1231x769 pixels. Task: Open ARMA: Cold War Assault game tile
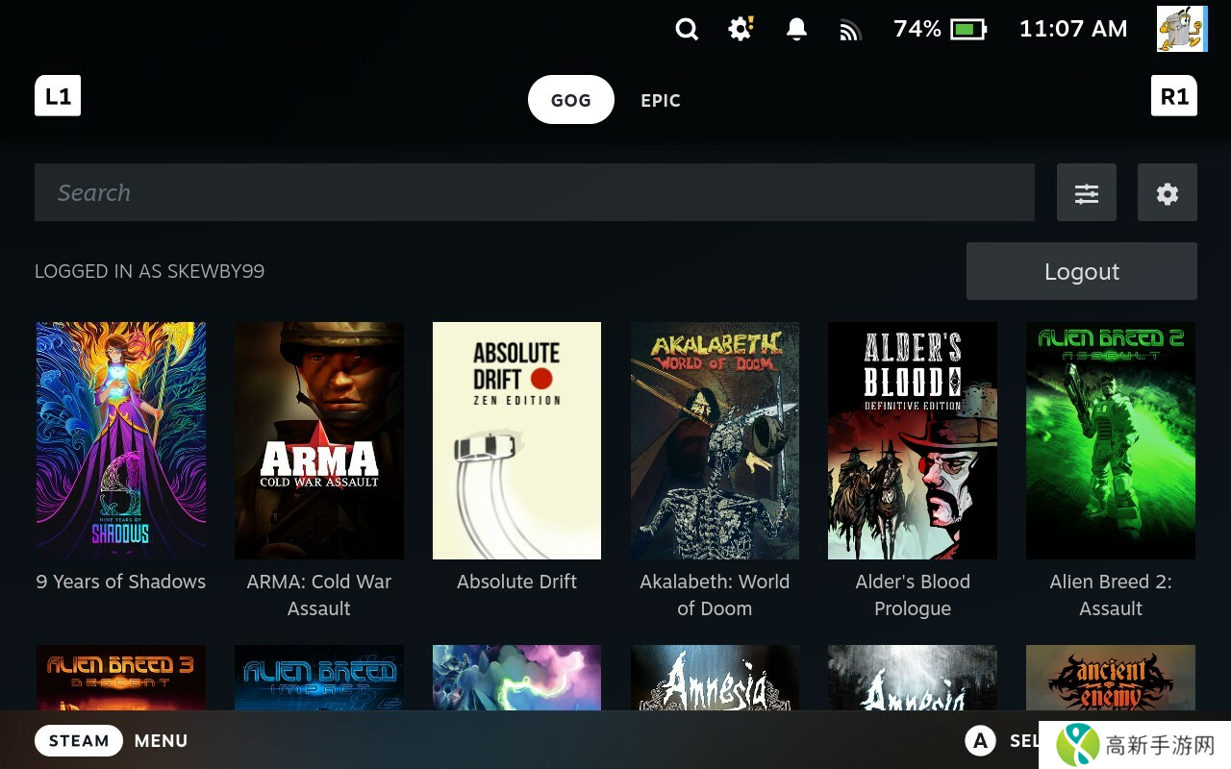coord(319,440)
